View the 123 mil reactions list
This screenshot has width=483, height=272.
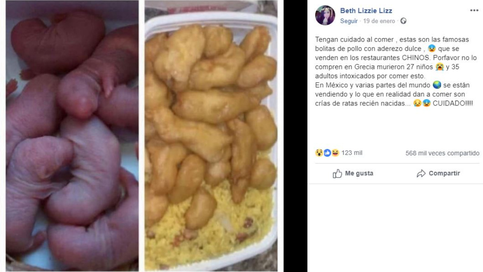coord(352,153)
